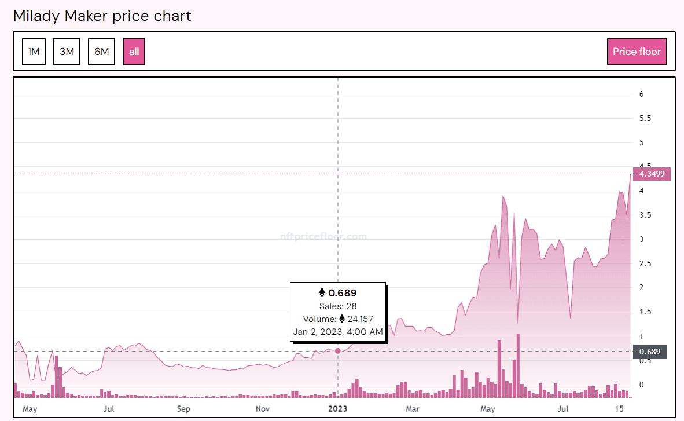This screenshot has width=684, height=421.
Task: Show the all-time range
Action: tap(134, 52)
